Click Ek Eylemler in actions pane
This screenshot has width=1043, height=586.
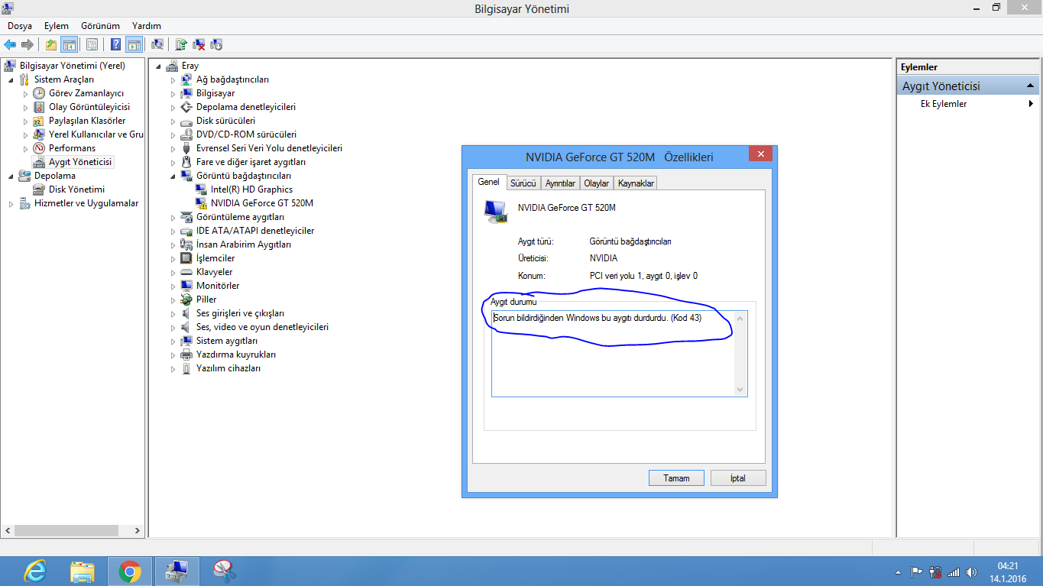pos(944,104)
